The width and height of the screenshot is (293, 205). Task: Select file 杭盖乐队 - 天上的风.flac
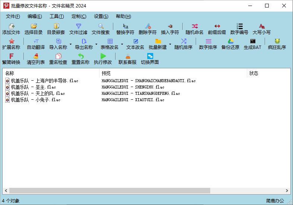(38, 93)
